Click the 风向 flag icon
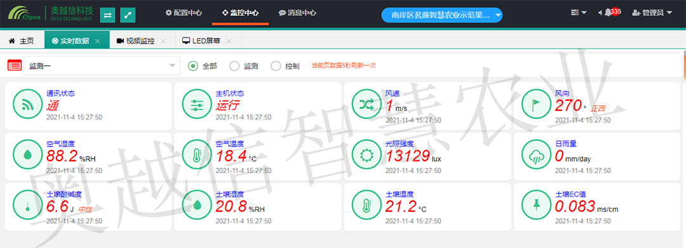The width and height of the screenshot is (686, 248). tap(536, 104)
